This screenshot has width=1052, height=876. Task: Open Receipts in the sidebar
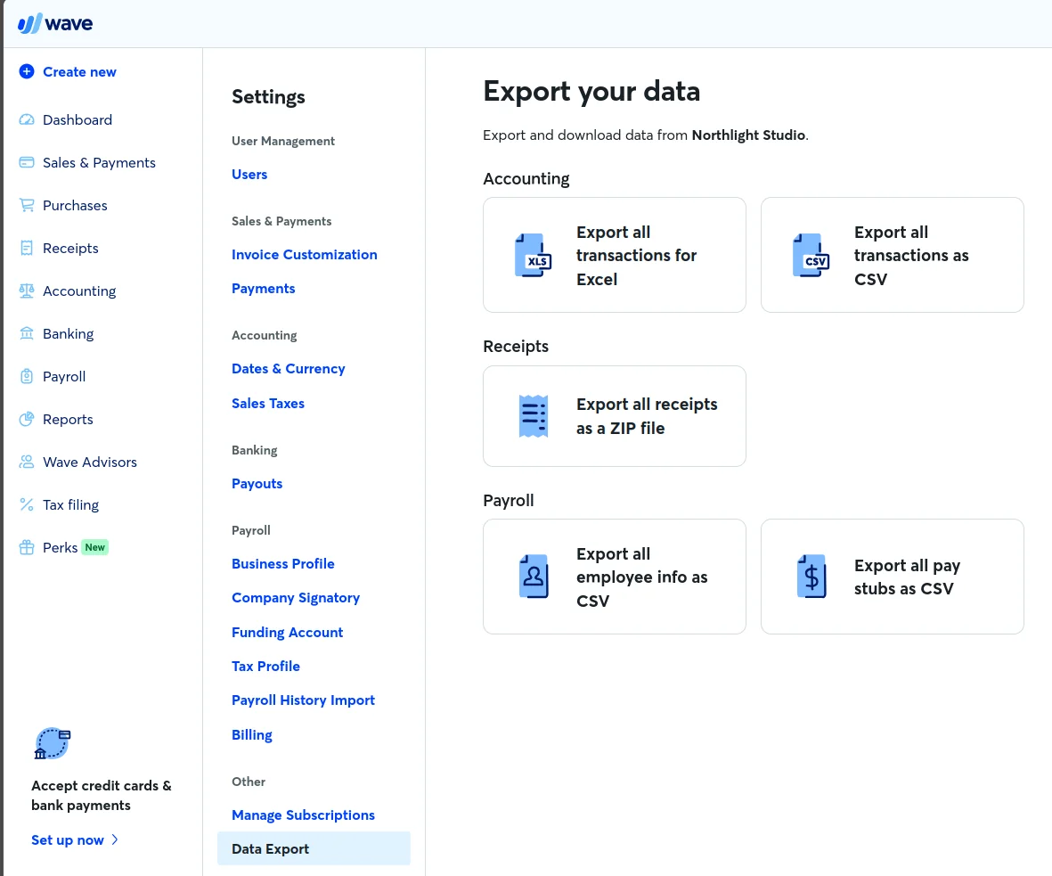70,249
